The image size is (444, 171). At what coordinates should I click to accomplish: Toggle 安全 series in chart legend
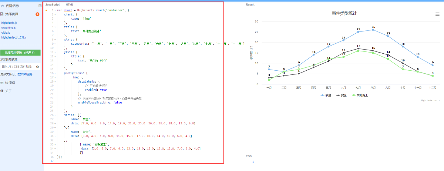tap(341, 95)
